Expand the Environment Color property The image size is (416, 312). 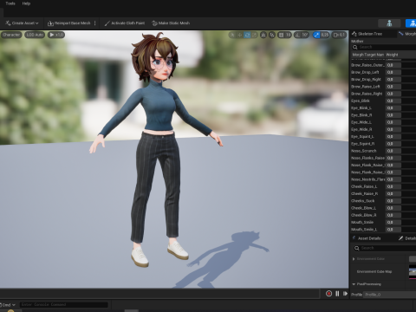pos(354,259)
